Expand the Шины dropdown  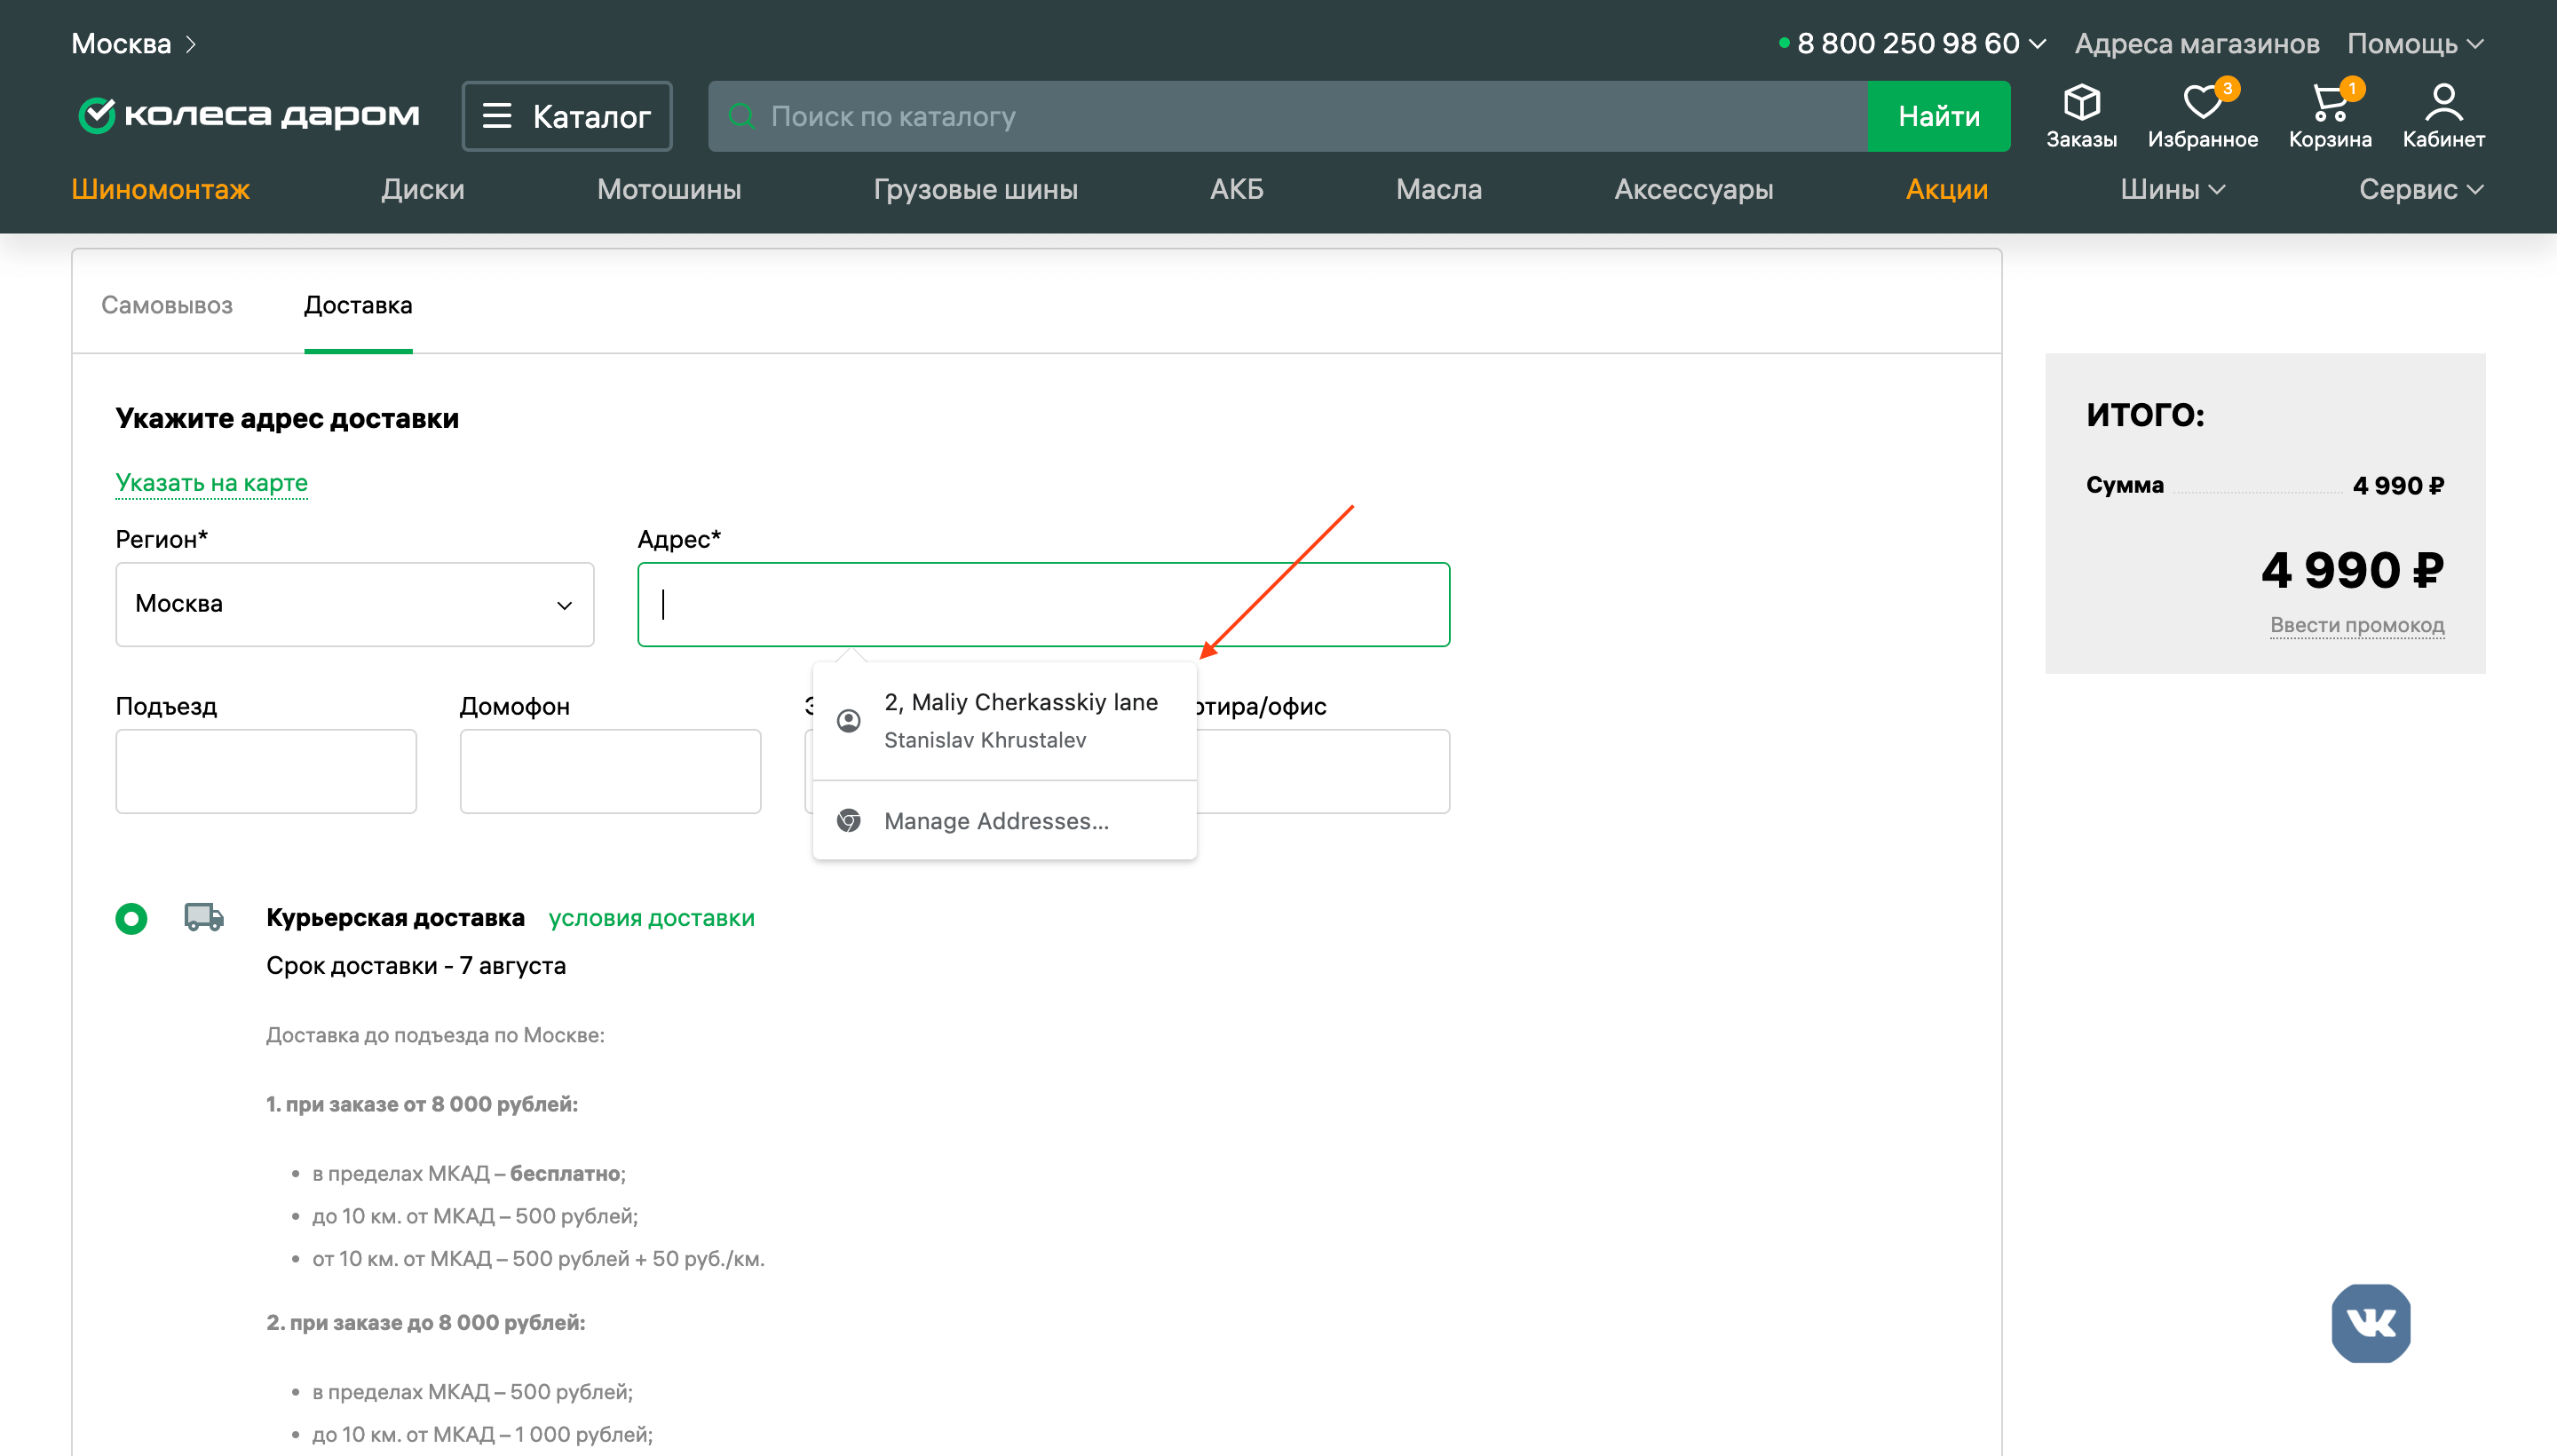pyautogui.click(x=2172, y=189)
